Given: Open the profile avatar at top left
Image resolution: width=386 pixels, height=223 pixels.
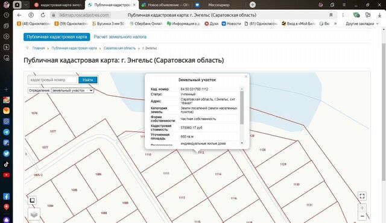Looking at the screenshot, I should tap(6, 5).
